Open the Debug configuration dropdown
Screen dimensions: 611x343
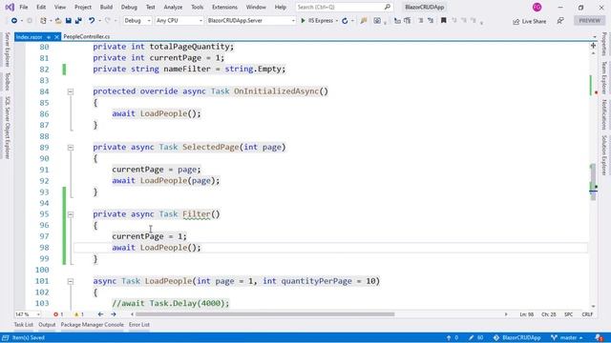(137, 21)
